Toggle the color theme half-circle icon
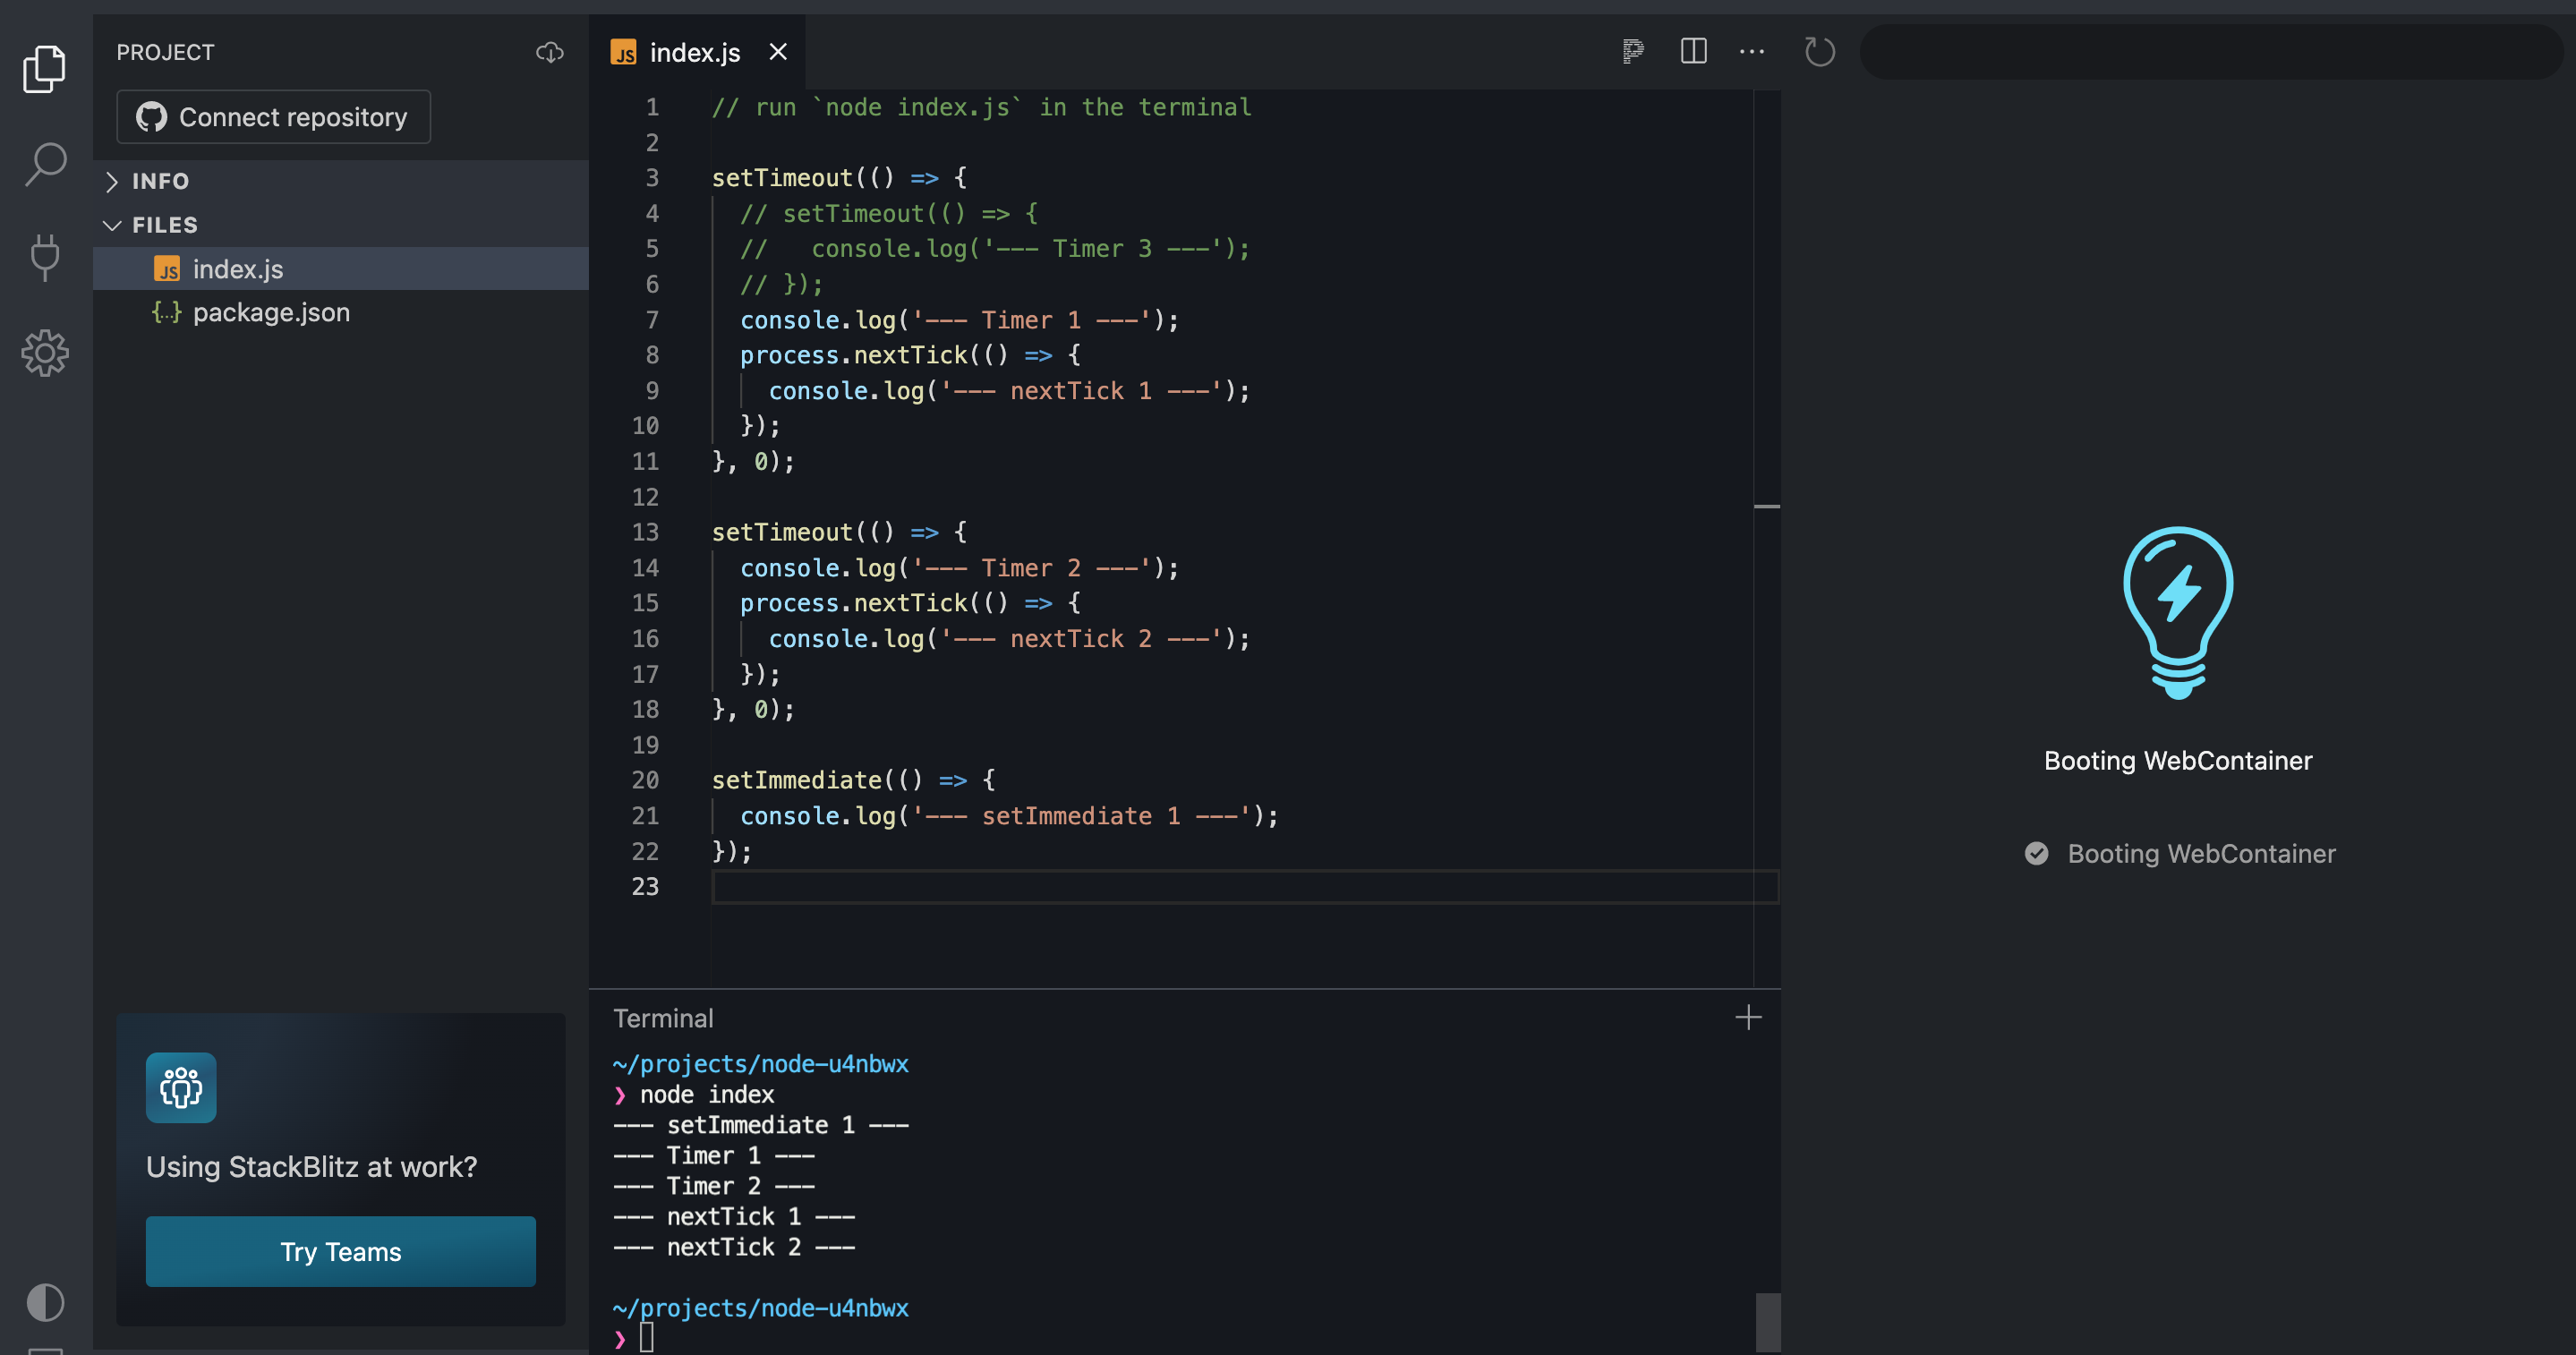This screenshot has width=2576, height=1355. point(45,1301)
